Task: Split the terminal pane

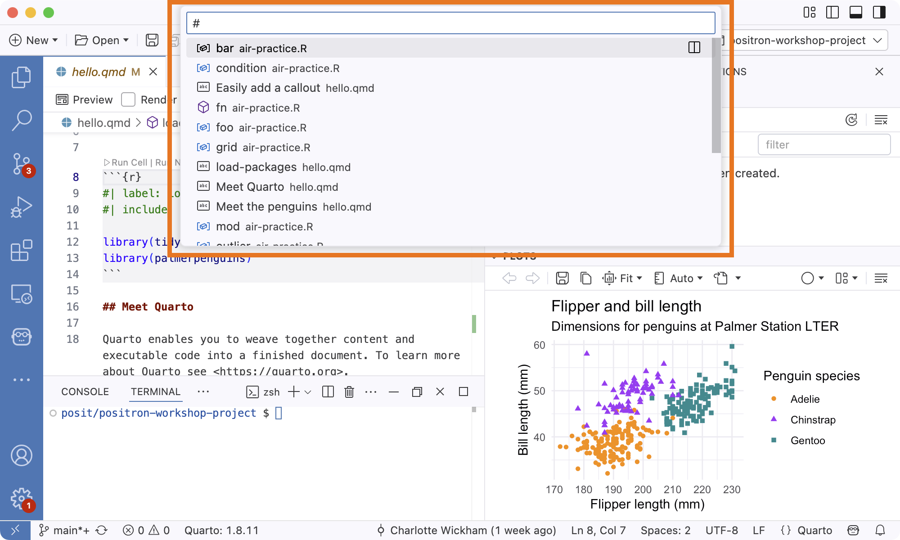Action: (328, 391)
